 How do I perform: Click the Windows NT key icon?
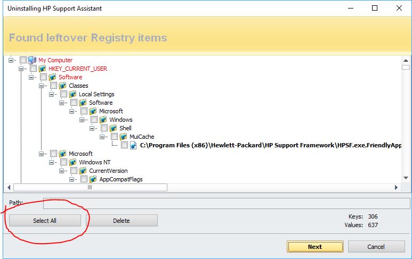[72, 162]
